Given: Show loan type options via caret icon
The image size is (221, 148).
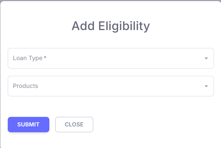Looking at the screenshot, I should pyautogui.click(x=206, y=58).
